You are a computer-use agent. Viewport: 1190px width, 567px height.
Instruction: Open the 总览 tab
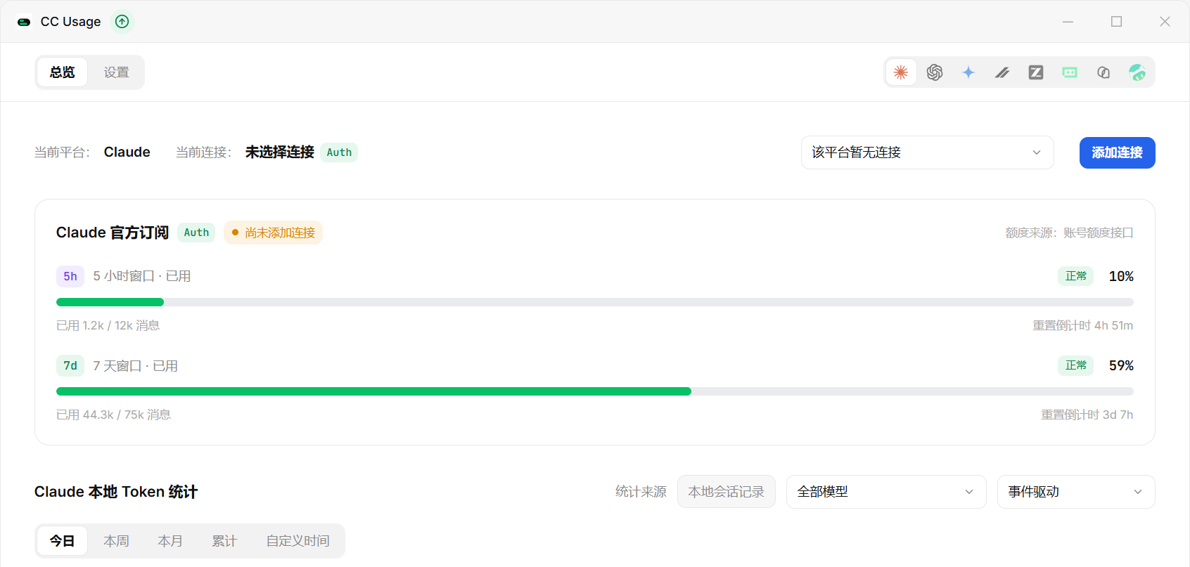(x=63, y=72)
